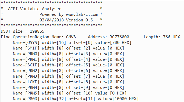Click the www.lab-z.com URL text
Screen dimensions: 184x102
coord(82,14)
